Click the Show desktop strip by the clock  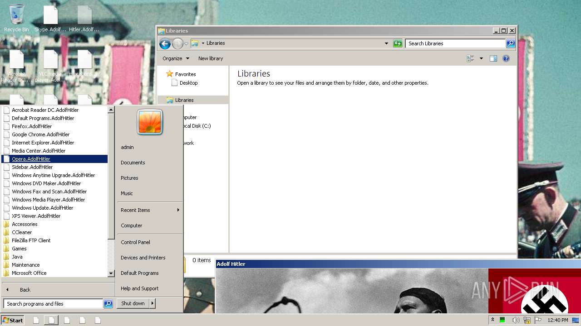tap(576, 320)
